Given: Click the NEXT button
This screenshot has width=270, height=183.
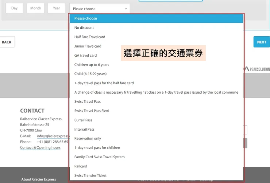Looking at the screenshot, I should [262, 42].
